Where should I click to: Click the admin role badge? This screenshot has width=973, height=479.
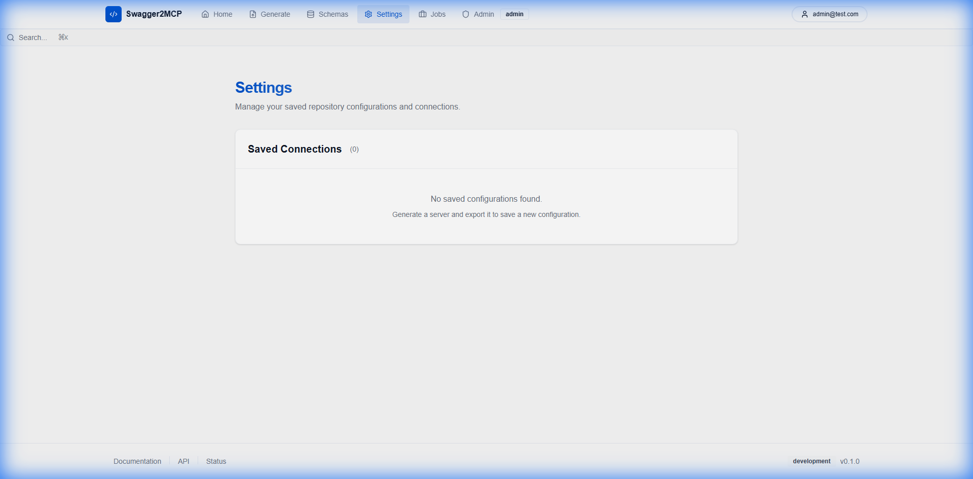tap(514, 14)
